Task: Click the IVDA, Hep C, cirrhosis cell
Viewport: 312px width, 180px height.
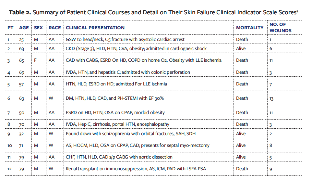Action: point(117,124)
